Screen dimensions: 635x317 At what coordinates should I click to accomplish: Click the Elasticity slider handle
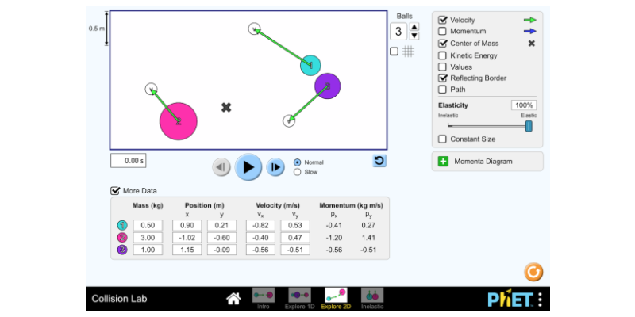point(529,125)
